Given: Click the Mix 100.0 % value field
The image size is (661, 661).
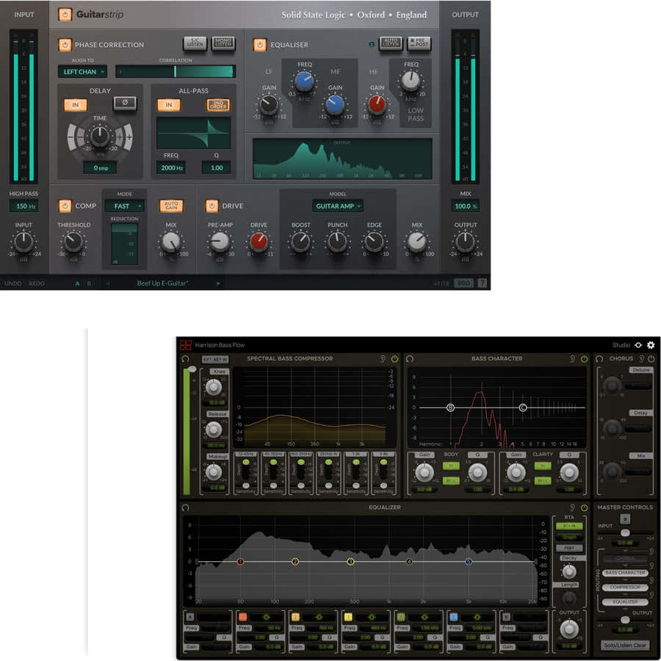Looking at the screenshot, I should coord(465,206).
